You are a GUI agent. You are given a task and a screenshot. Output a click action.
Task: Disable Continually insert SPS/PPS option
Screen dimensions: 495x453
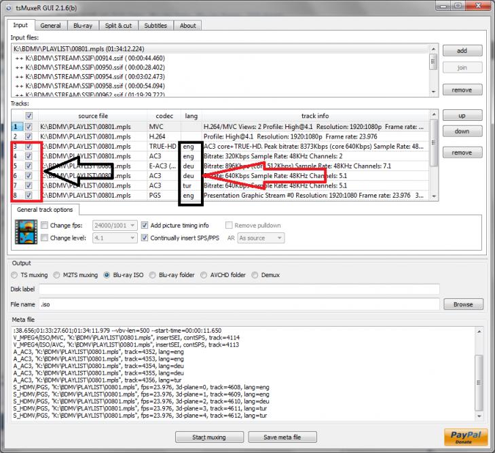[x=145, y=238]
